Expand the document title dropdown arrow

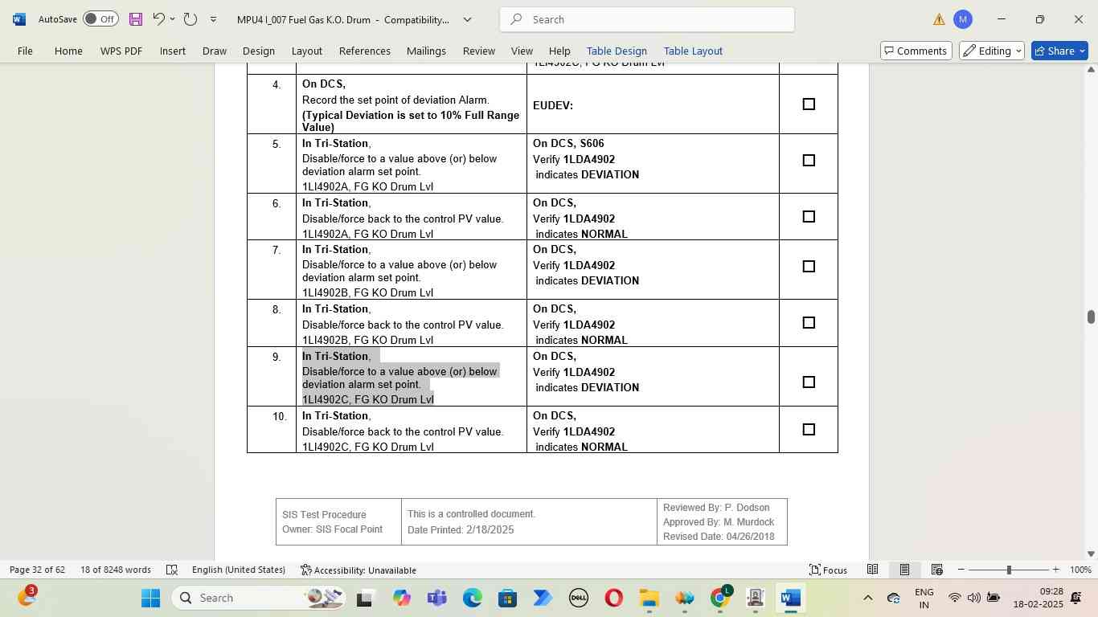[467, 19]
